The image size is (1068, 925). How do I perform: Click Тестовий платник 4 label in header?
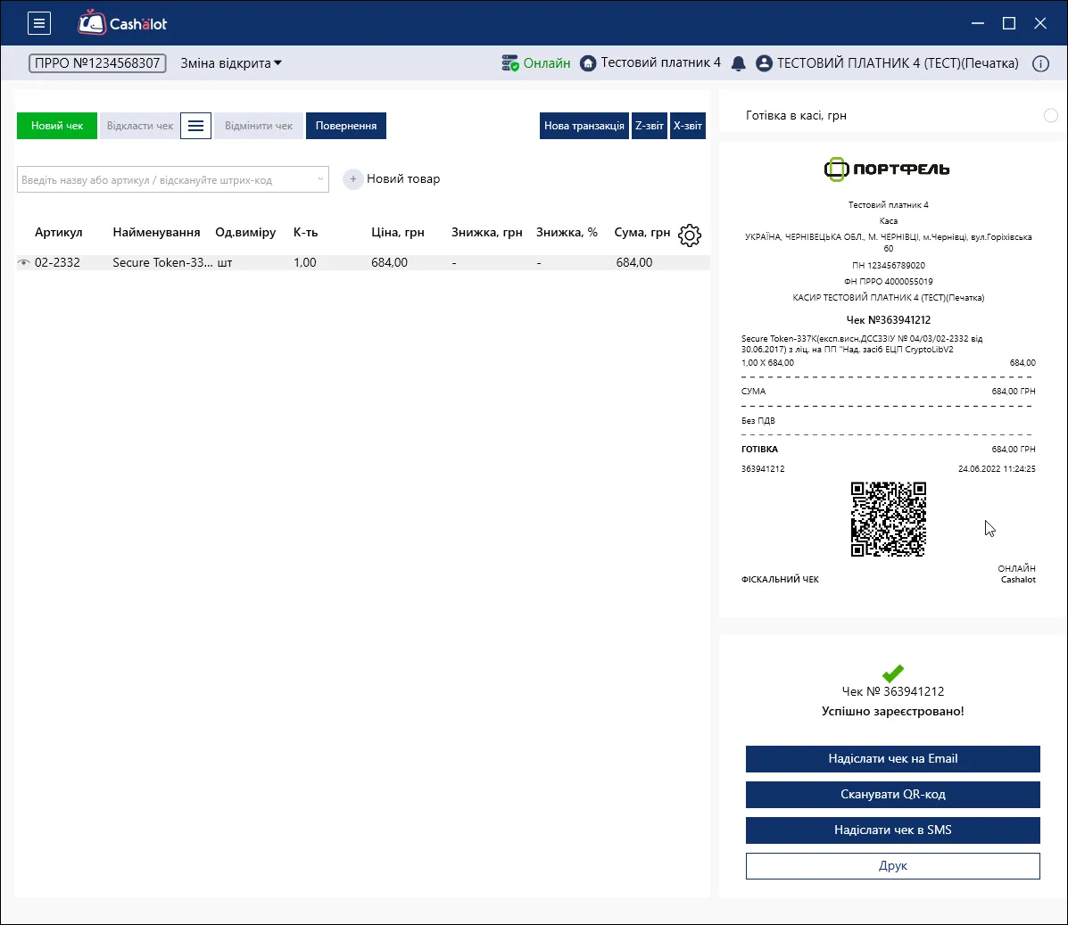point(660,62)
